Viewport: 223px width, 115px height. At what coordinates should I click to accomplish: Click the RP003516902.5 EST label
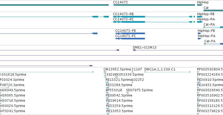(x=210, y=95)
